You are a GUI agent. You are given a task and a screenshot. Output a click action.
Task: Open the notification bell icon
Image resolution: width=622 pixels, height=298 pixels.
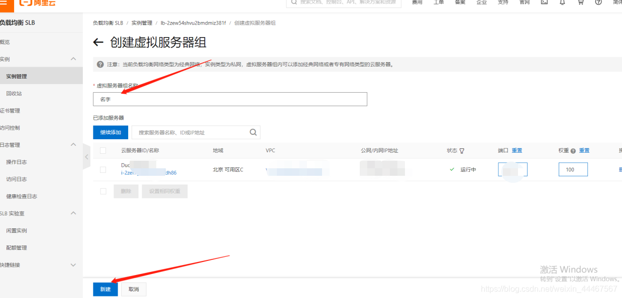(562, 3)
